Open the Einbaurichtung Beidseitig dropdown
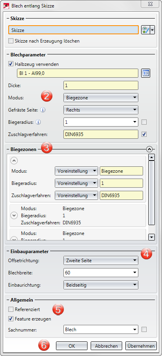This screenshot has height=356, width=162. pos(101,284)
